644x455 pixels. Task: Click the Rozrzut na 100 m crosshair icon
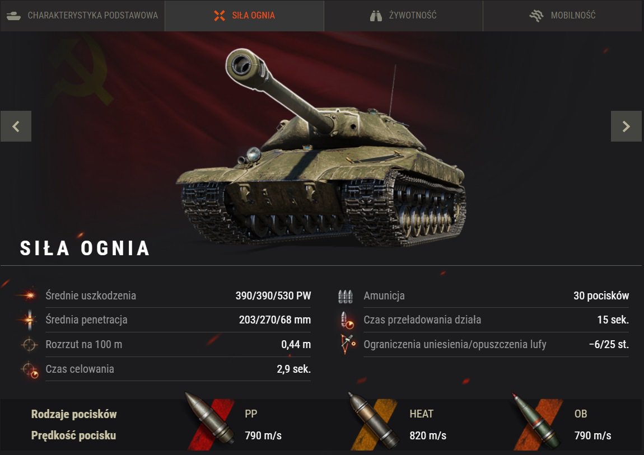click(29, 345)
